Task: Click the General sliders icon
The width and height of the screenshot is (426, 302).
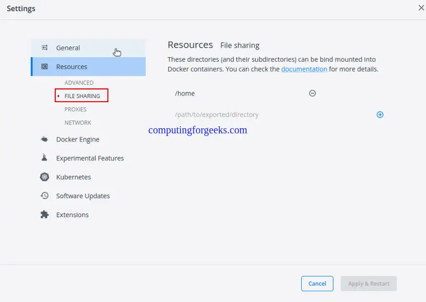Action: click(x=44, y=48)
